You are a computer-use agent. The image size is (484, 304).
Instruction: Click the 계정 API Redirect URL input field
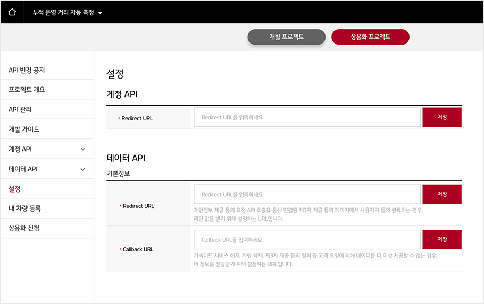307,117
